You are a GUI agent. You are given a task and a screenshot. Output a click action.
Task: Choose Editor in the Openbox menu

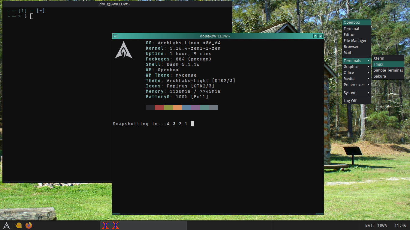[357, 35]
